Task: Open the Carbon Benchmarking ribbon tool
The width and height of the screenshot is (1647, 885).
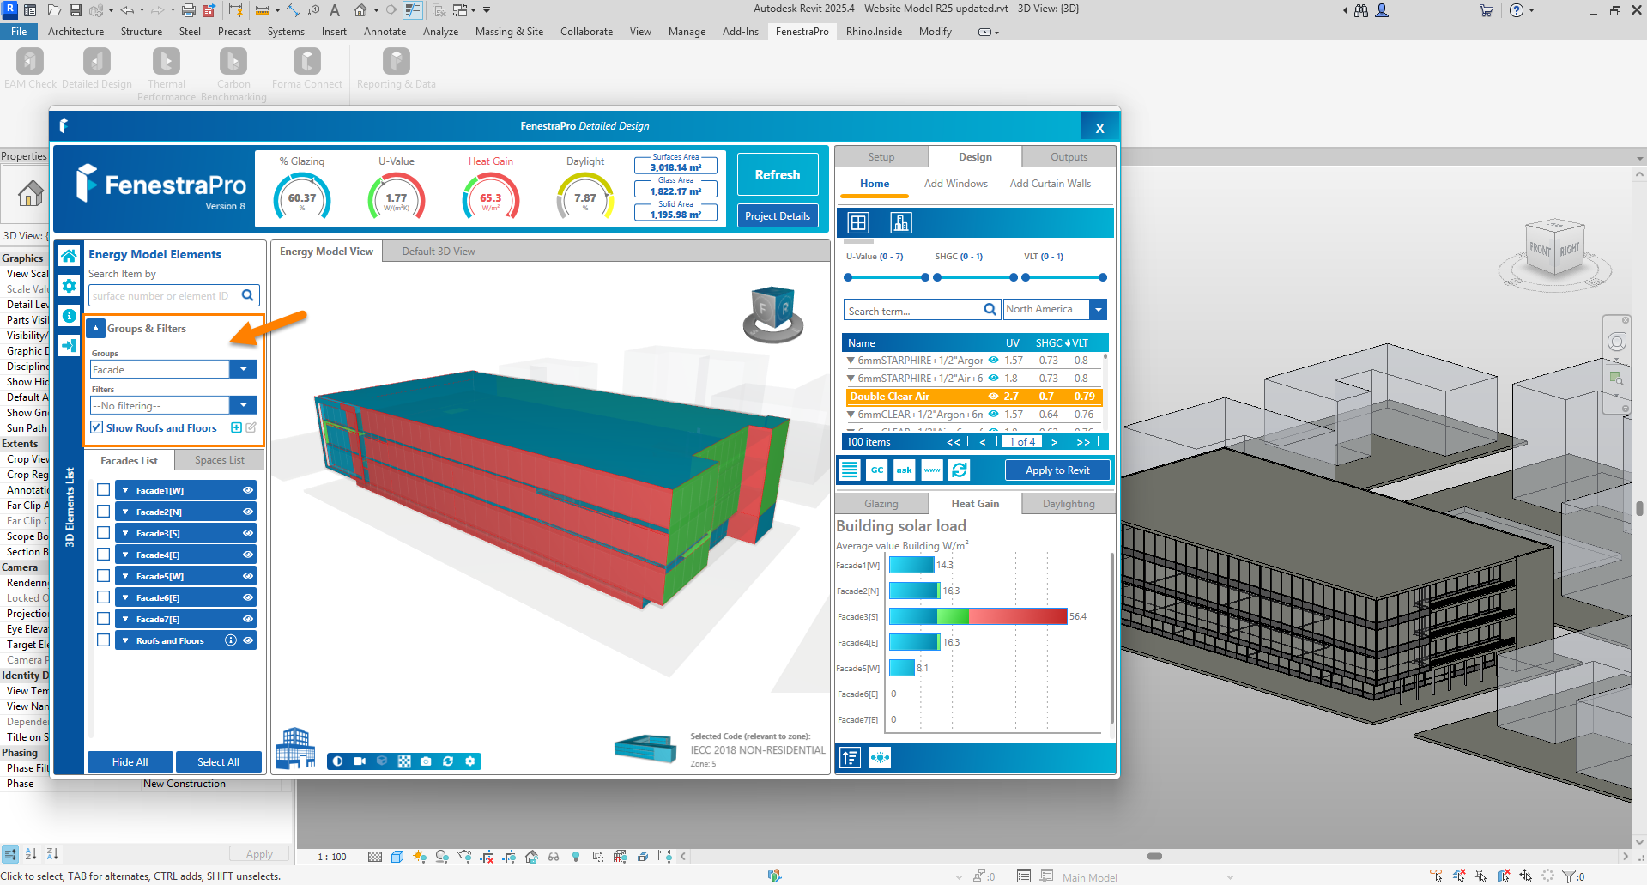Action: coord(233,74)
